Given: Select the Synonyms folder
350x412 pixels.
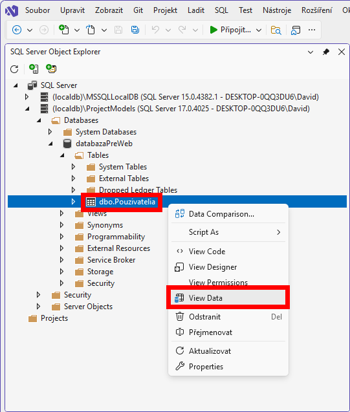Looking at the screenshot, I should coord(105,225).
